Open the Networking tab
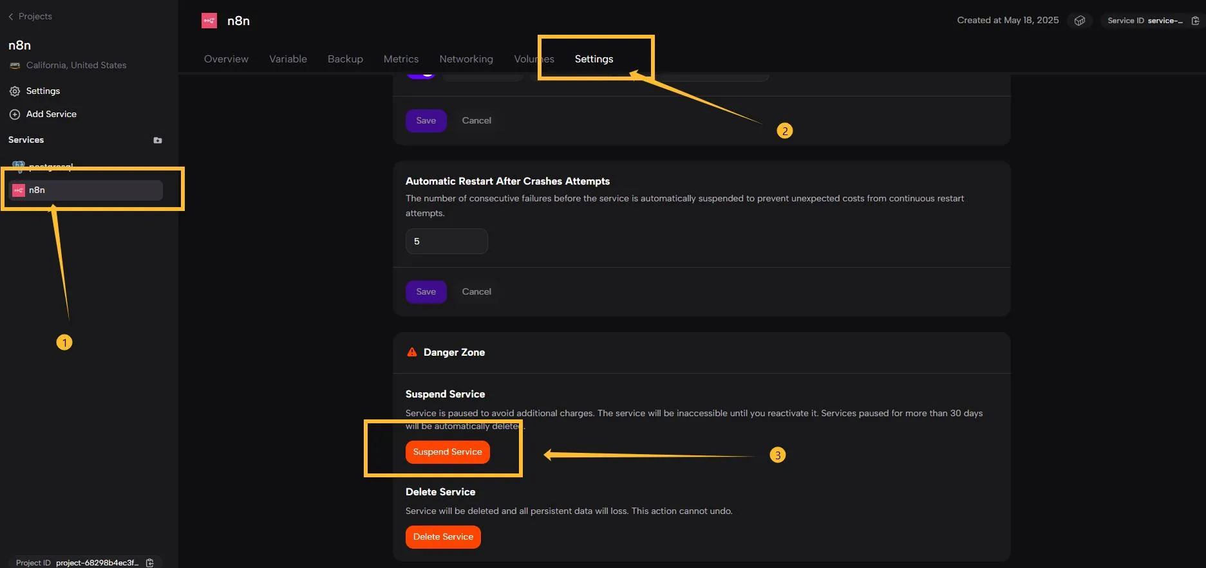This screenshot has height=568, width=1206. click(466, 59)
